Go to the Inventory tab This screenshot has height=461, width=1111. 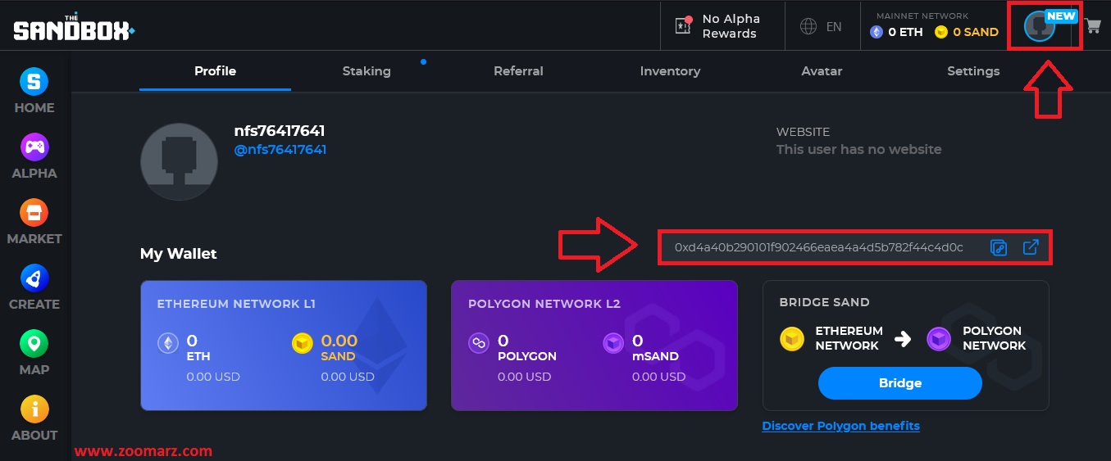670,71
